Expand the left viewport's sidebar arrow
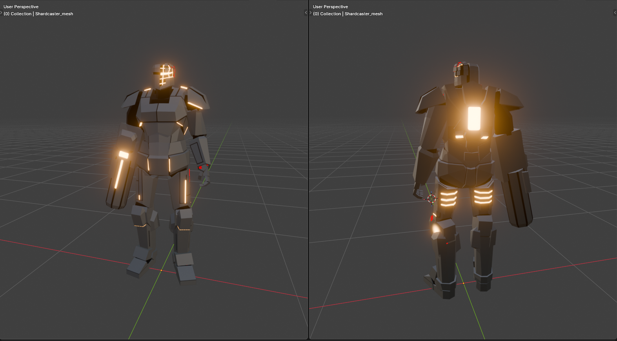This screenshot has height=341, width=617. 306,13
